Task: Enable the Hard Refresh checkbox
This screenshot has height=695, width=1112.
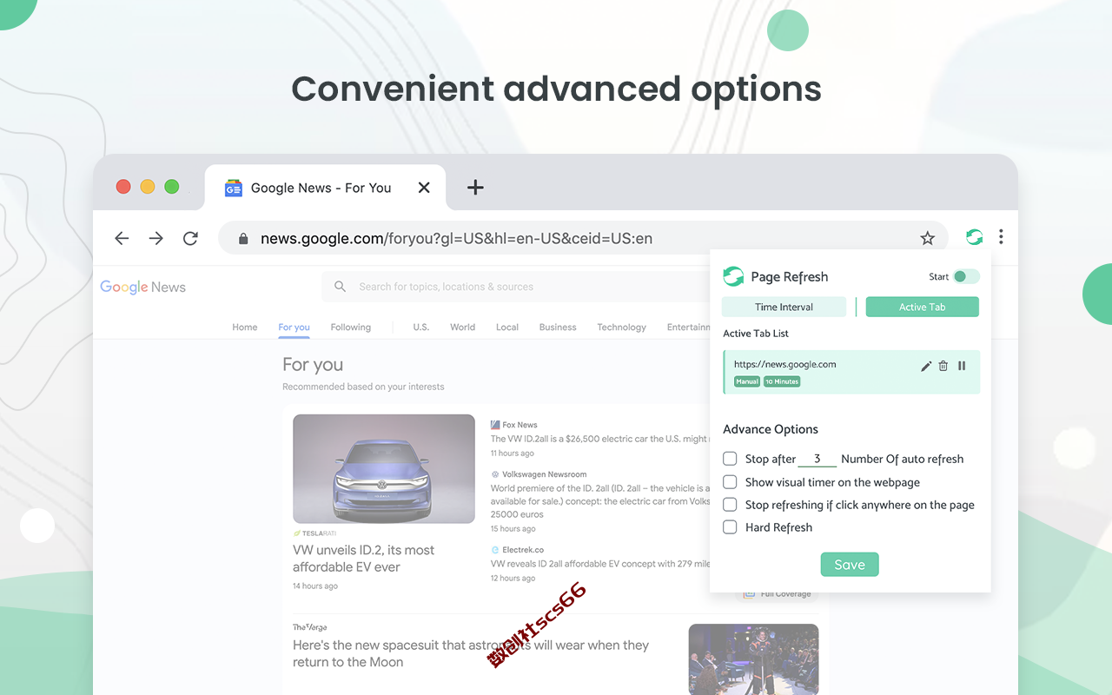Action: coord(730,527)
